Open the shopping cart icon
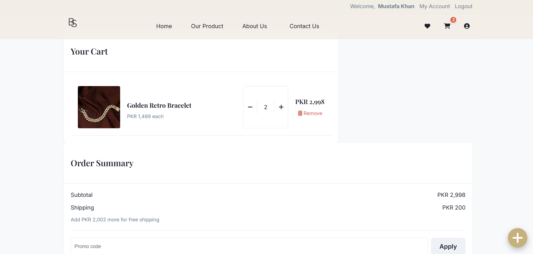 (x=447, y=26)
